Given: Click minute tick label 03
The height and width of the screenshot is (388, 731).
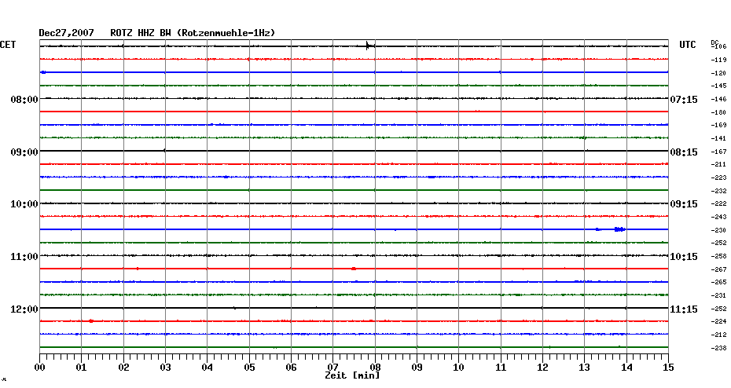Looking at the screenshot, I should click(166, 367).
